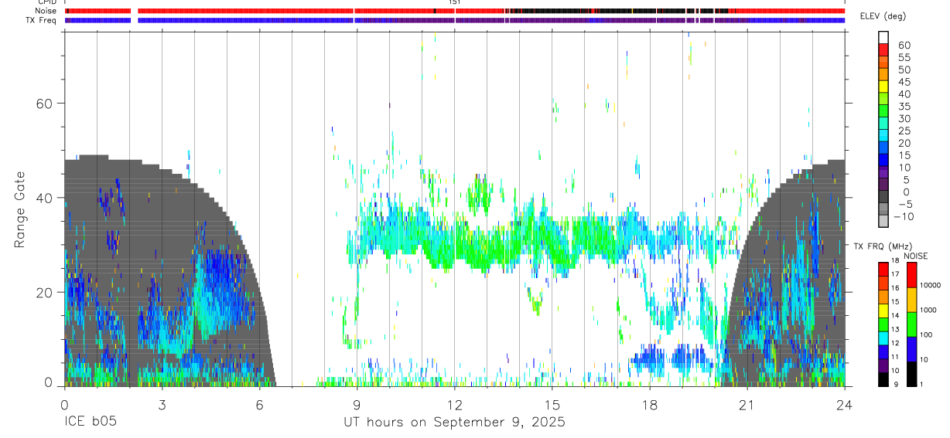Image resolution: width=950 pixels, height=438 pixels.
Task: Click the NOISE legend value 1
Action: click(922, 385)
